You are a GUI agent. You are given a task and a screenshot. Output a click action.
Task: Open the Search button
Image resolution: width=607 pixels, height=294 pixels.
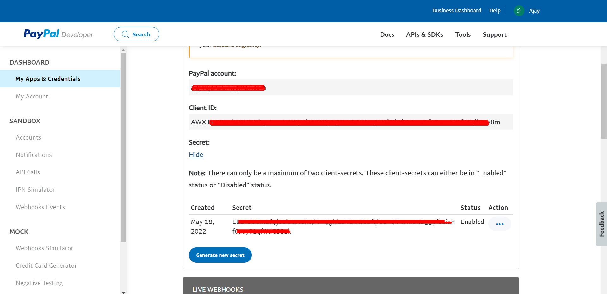(136, 34)
